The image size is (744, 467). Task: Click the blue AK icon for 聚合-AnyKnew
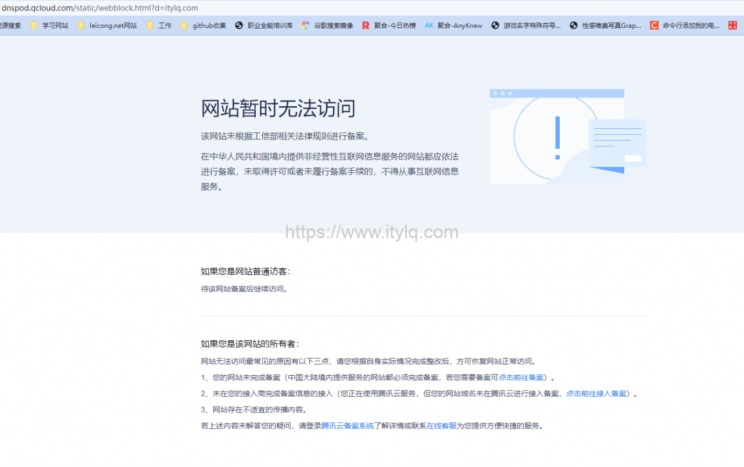(429, 25)
